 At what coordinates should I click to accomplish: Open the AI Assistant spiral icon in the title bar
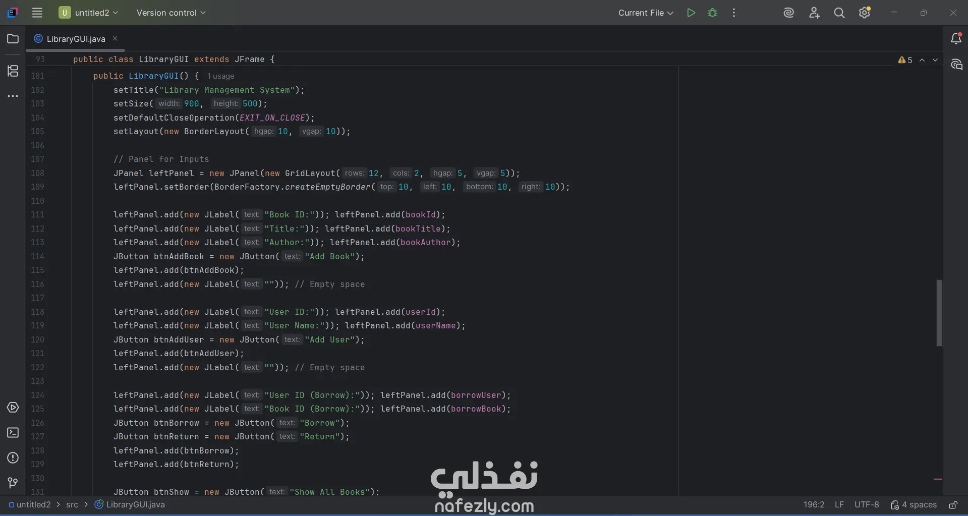coord(789,13)
